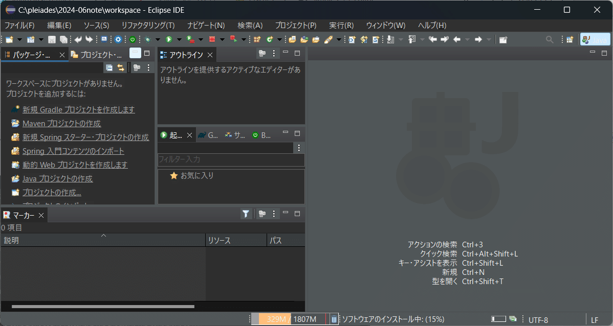613x326 pixels.
Task: Open the ナビゲート(N) menu
Action: click(206, 26)
